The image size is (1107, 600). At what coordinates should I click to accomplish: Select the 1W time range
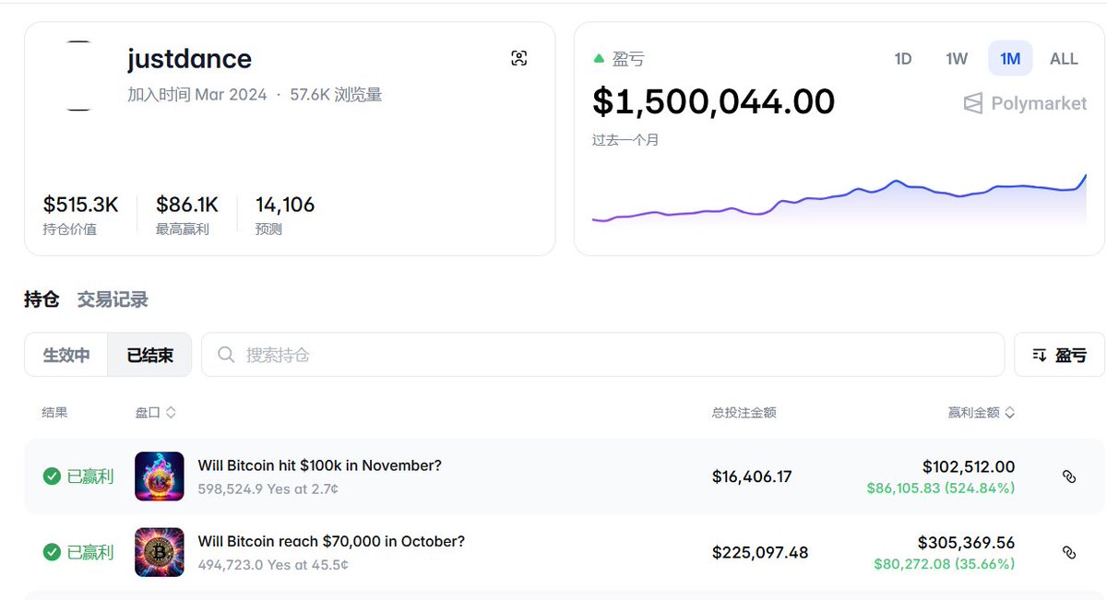pyautogui.click(x=957, y=59)
